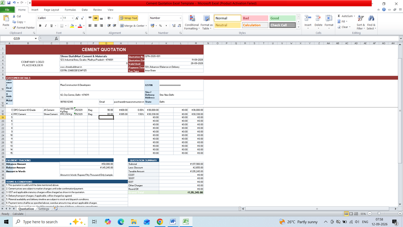Apply the Good cell style
Viewport: 403px width, 227px height.
coord(282,18)
